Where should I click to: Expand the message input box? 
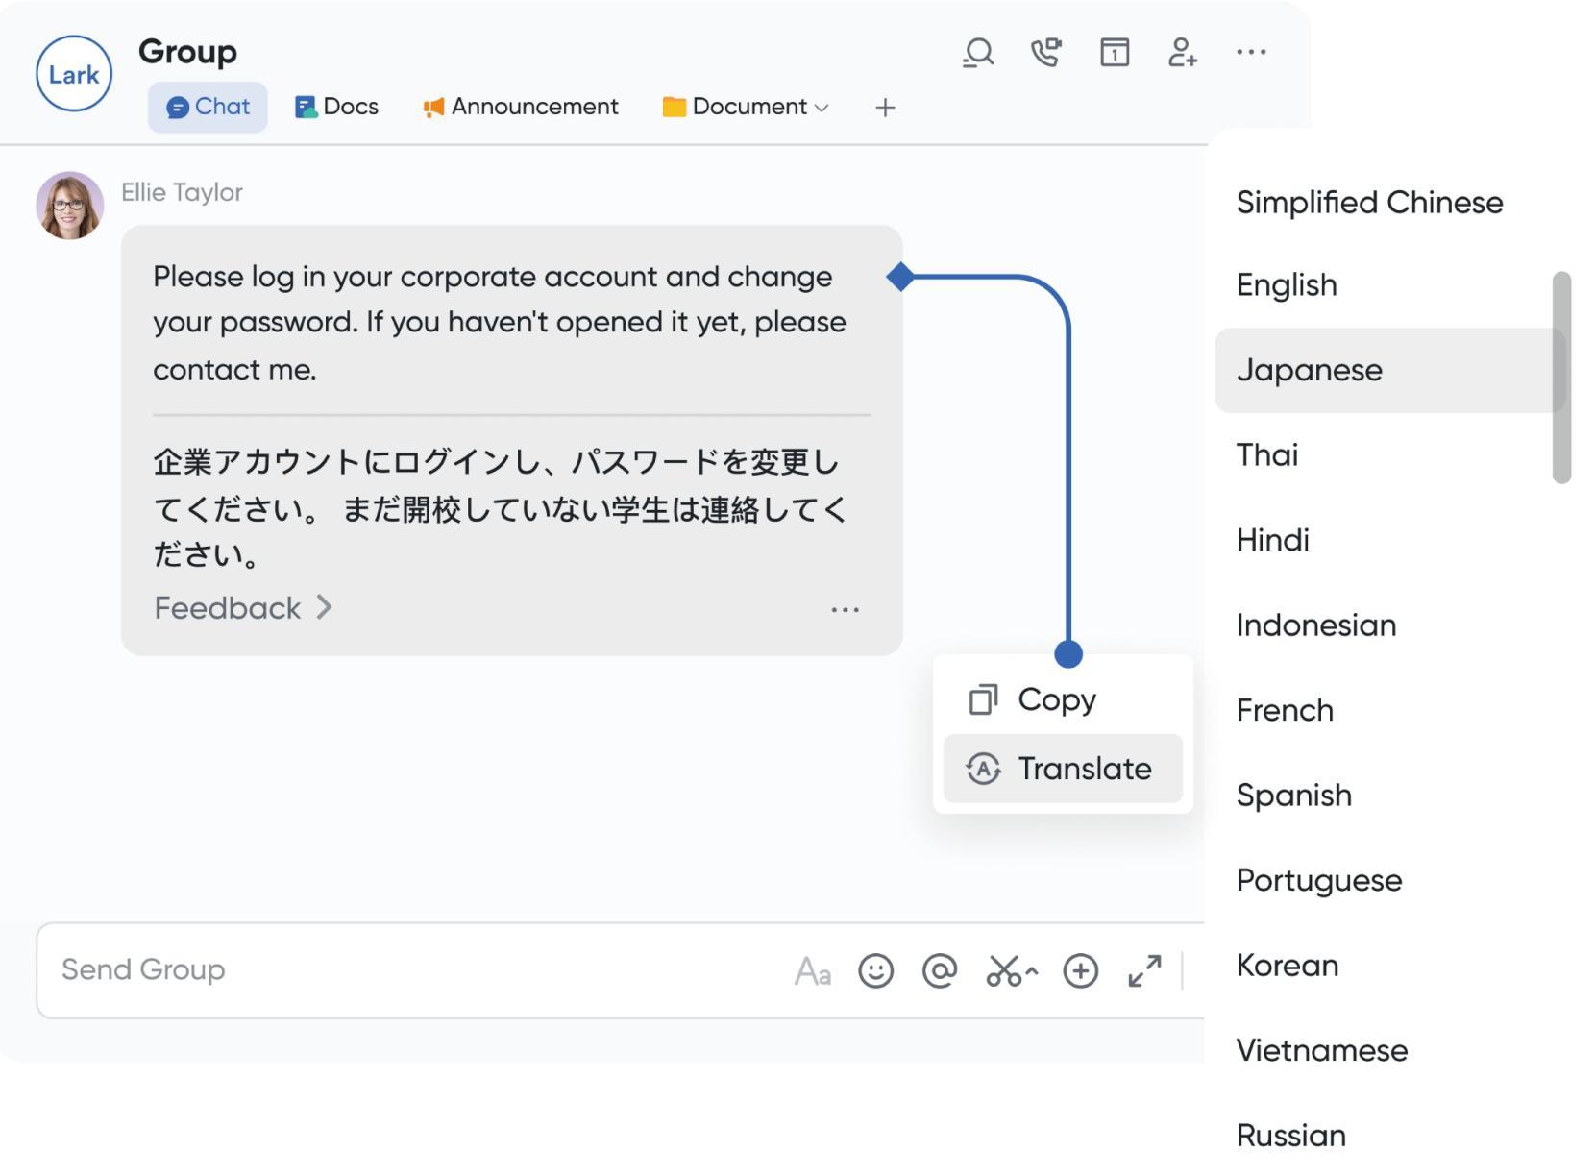1144,971
